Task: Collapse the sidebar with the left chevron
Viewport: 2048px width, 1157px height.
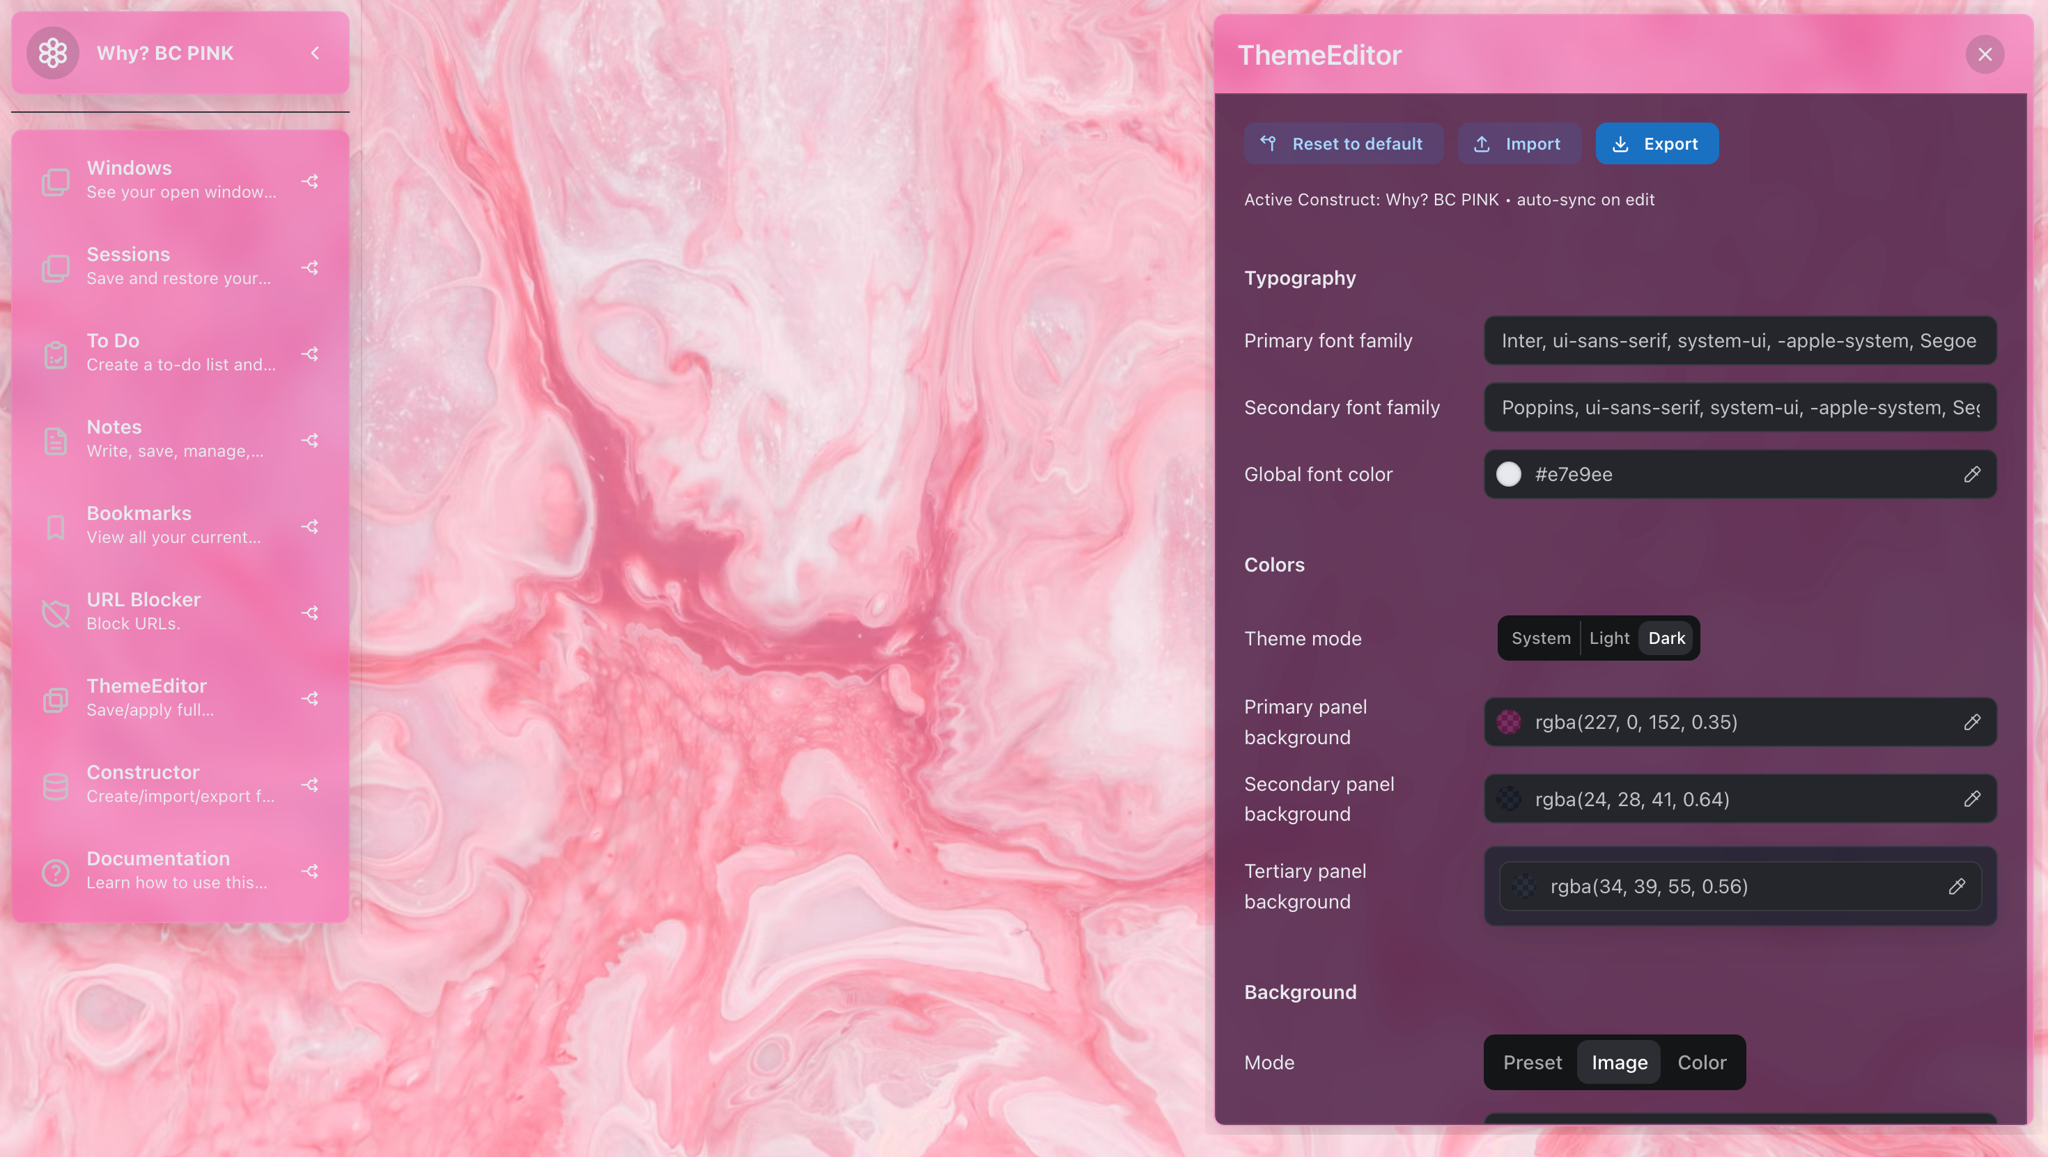Action: [315, 53]
